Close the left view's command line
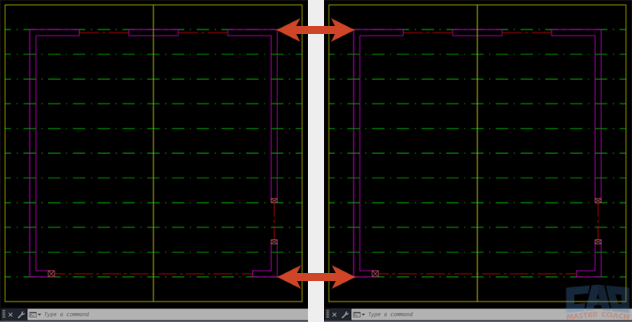Screen dimensions: 632x322 pos(11,315)
